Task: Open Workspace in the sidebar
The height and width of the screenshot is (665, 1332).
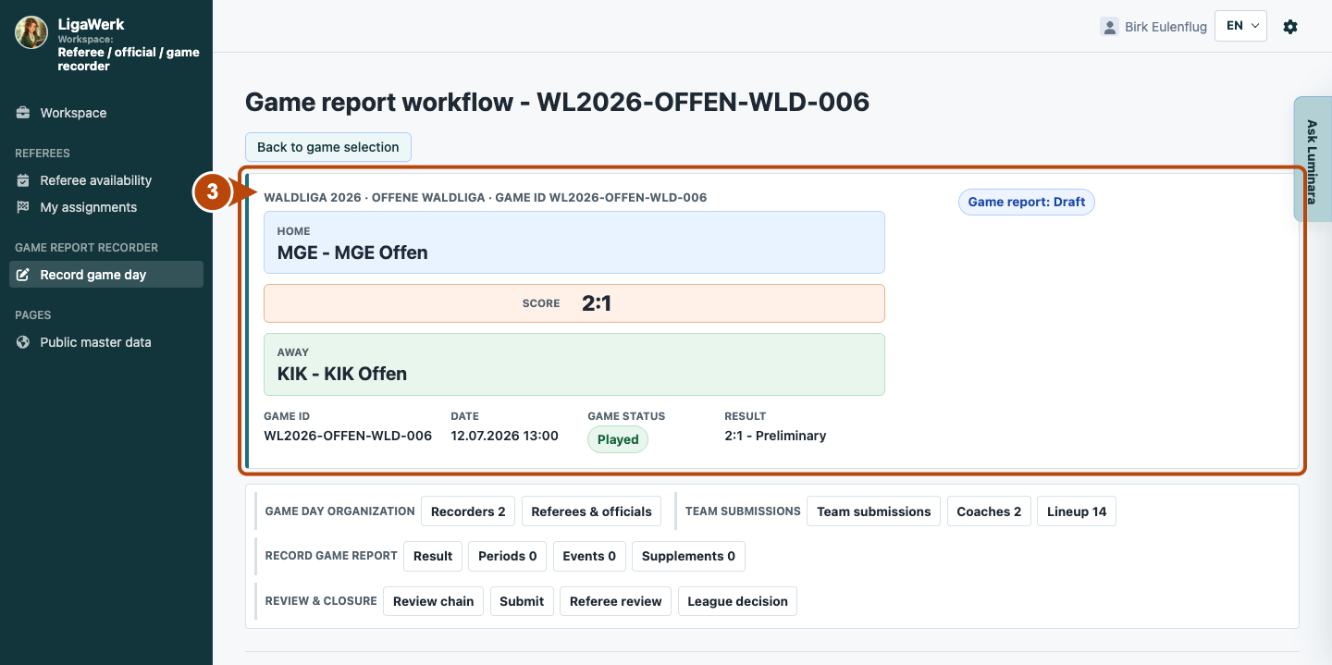Action: [x=106, y=113]
